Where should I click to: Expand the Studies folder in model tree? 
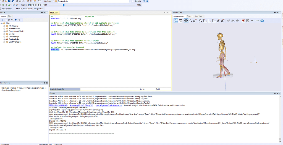click(x=4, y=34)
